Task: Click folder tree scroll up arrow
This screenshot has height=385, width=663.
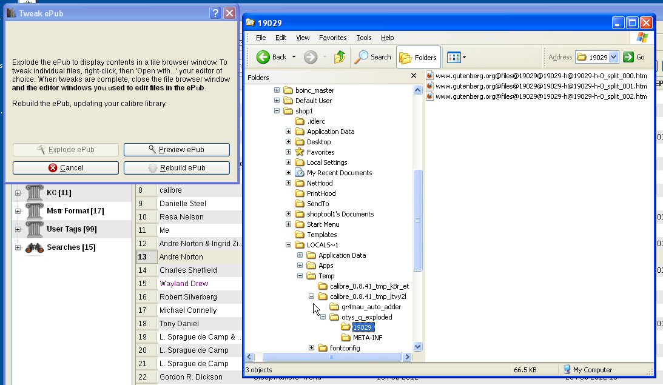Action: pos(417,90)
